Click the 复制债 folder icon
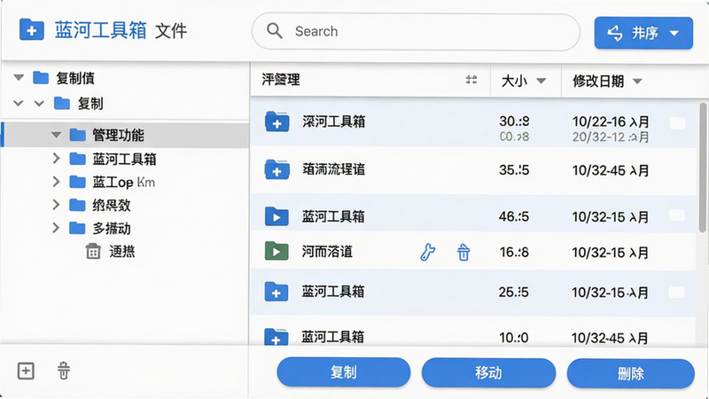Screen dimensions: 709x399 pos(41,78)
